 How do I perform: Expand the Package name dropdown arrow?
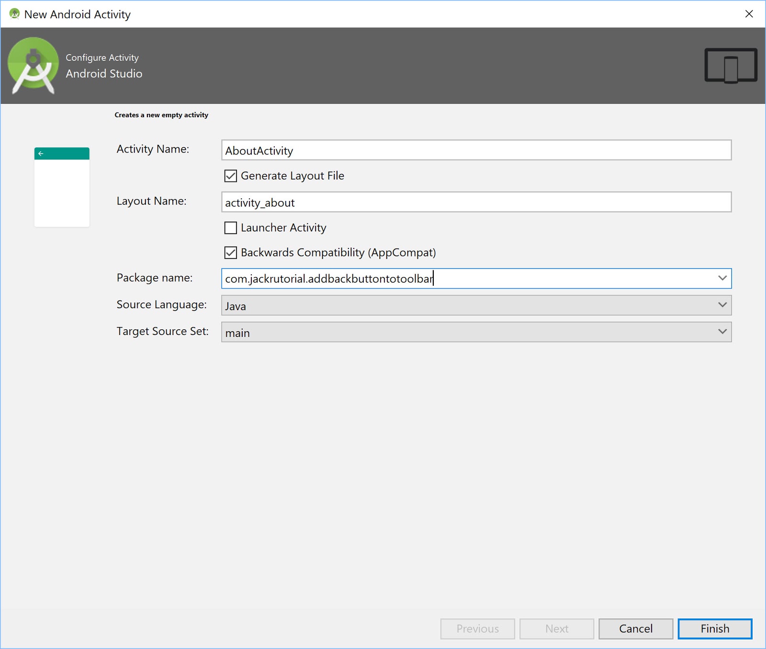tap(722, 278)
